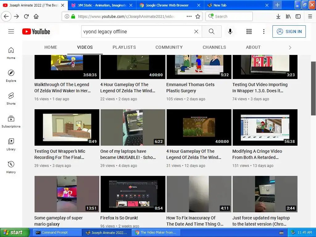
Task: Open Testing Out Video Importing In Wrapper title
Action: (260, 88)
